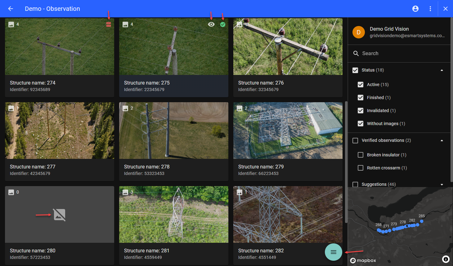Click the broken insulator icon on structure 274
This screenshot has width=453, height=266.
click(x=109, y=24)
